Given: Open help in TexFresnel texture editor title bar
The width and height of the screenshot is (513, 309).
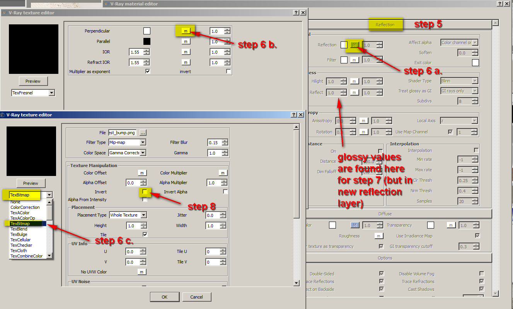Looking at the screenshot, I should coord(296,13).
